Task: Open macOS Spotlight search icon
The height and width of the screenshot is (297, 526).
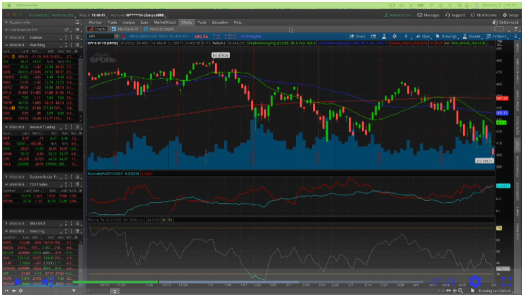Action: [x=459, y=5]
